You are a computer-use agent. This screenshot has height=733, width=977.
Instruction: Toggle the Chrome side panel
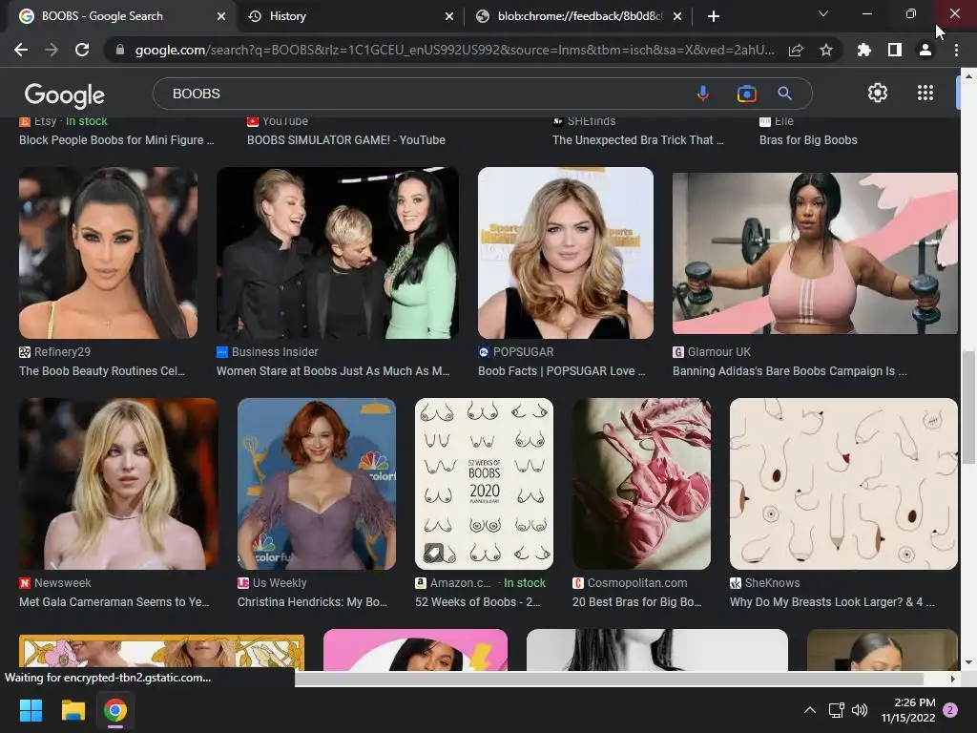click(x=895, y=50)
